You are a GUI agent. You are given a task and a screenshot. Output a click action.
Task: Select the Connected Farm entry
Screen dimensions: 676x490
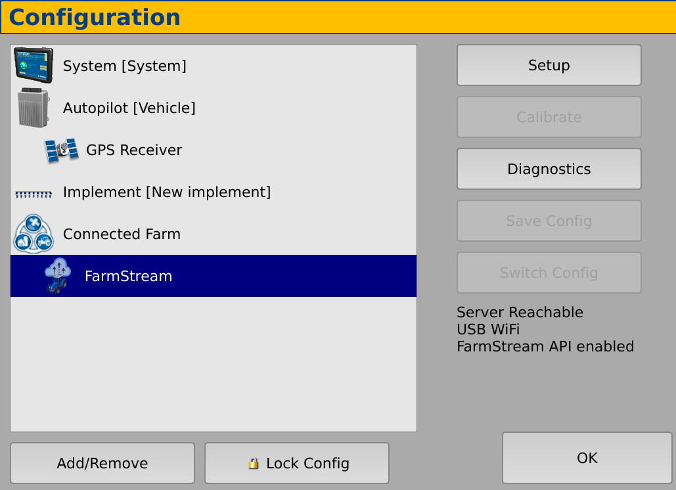pos(214,234)
